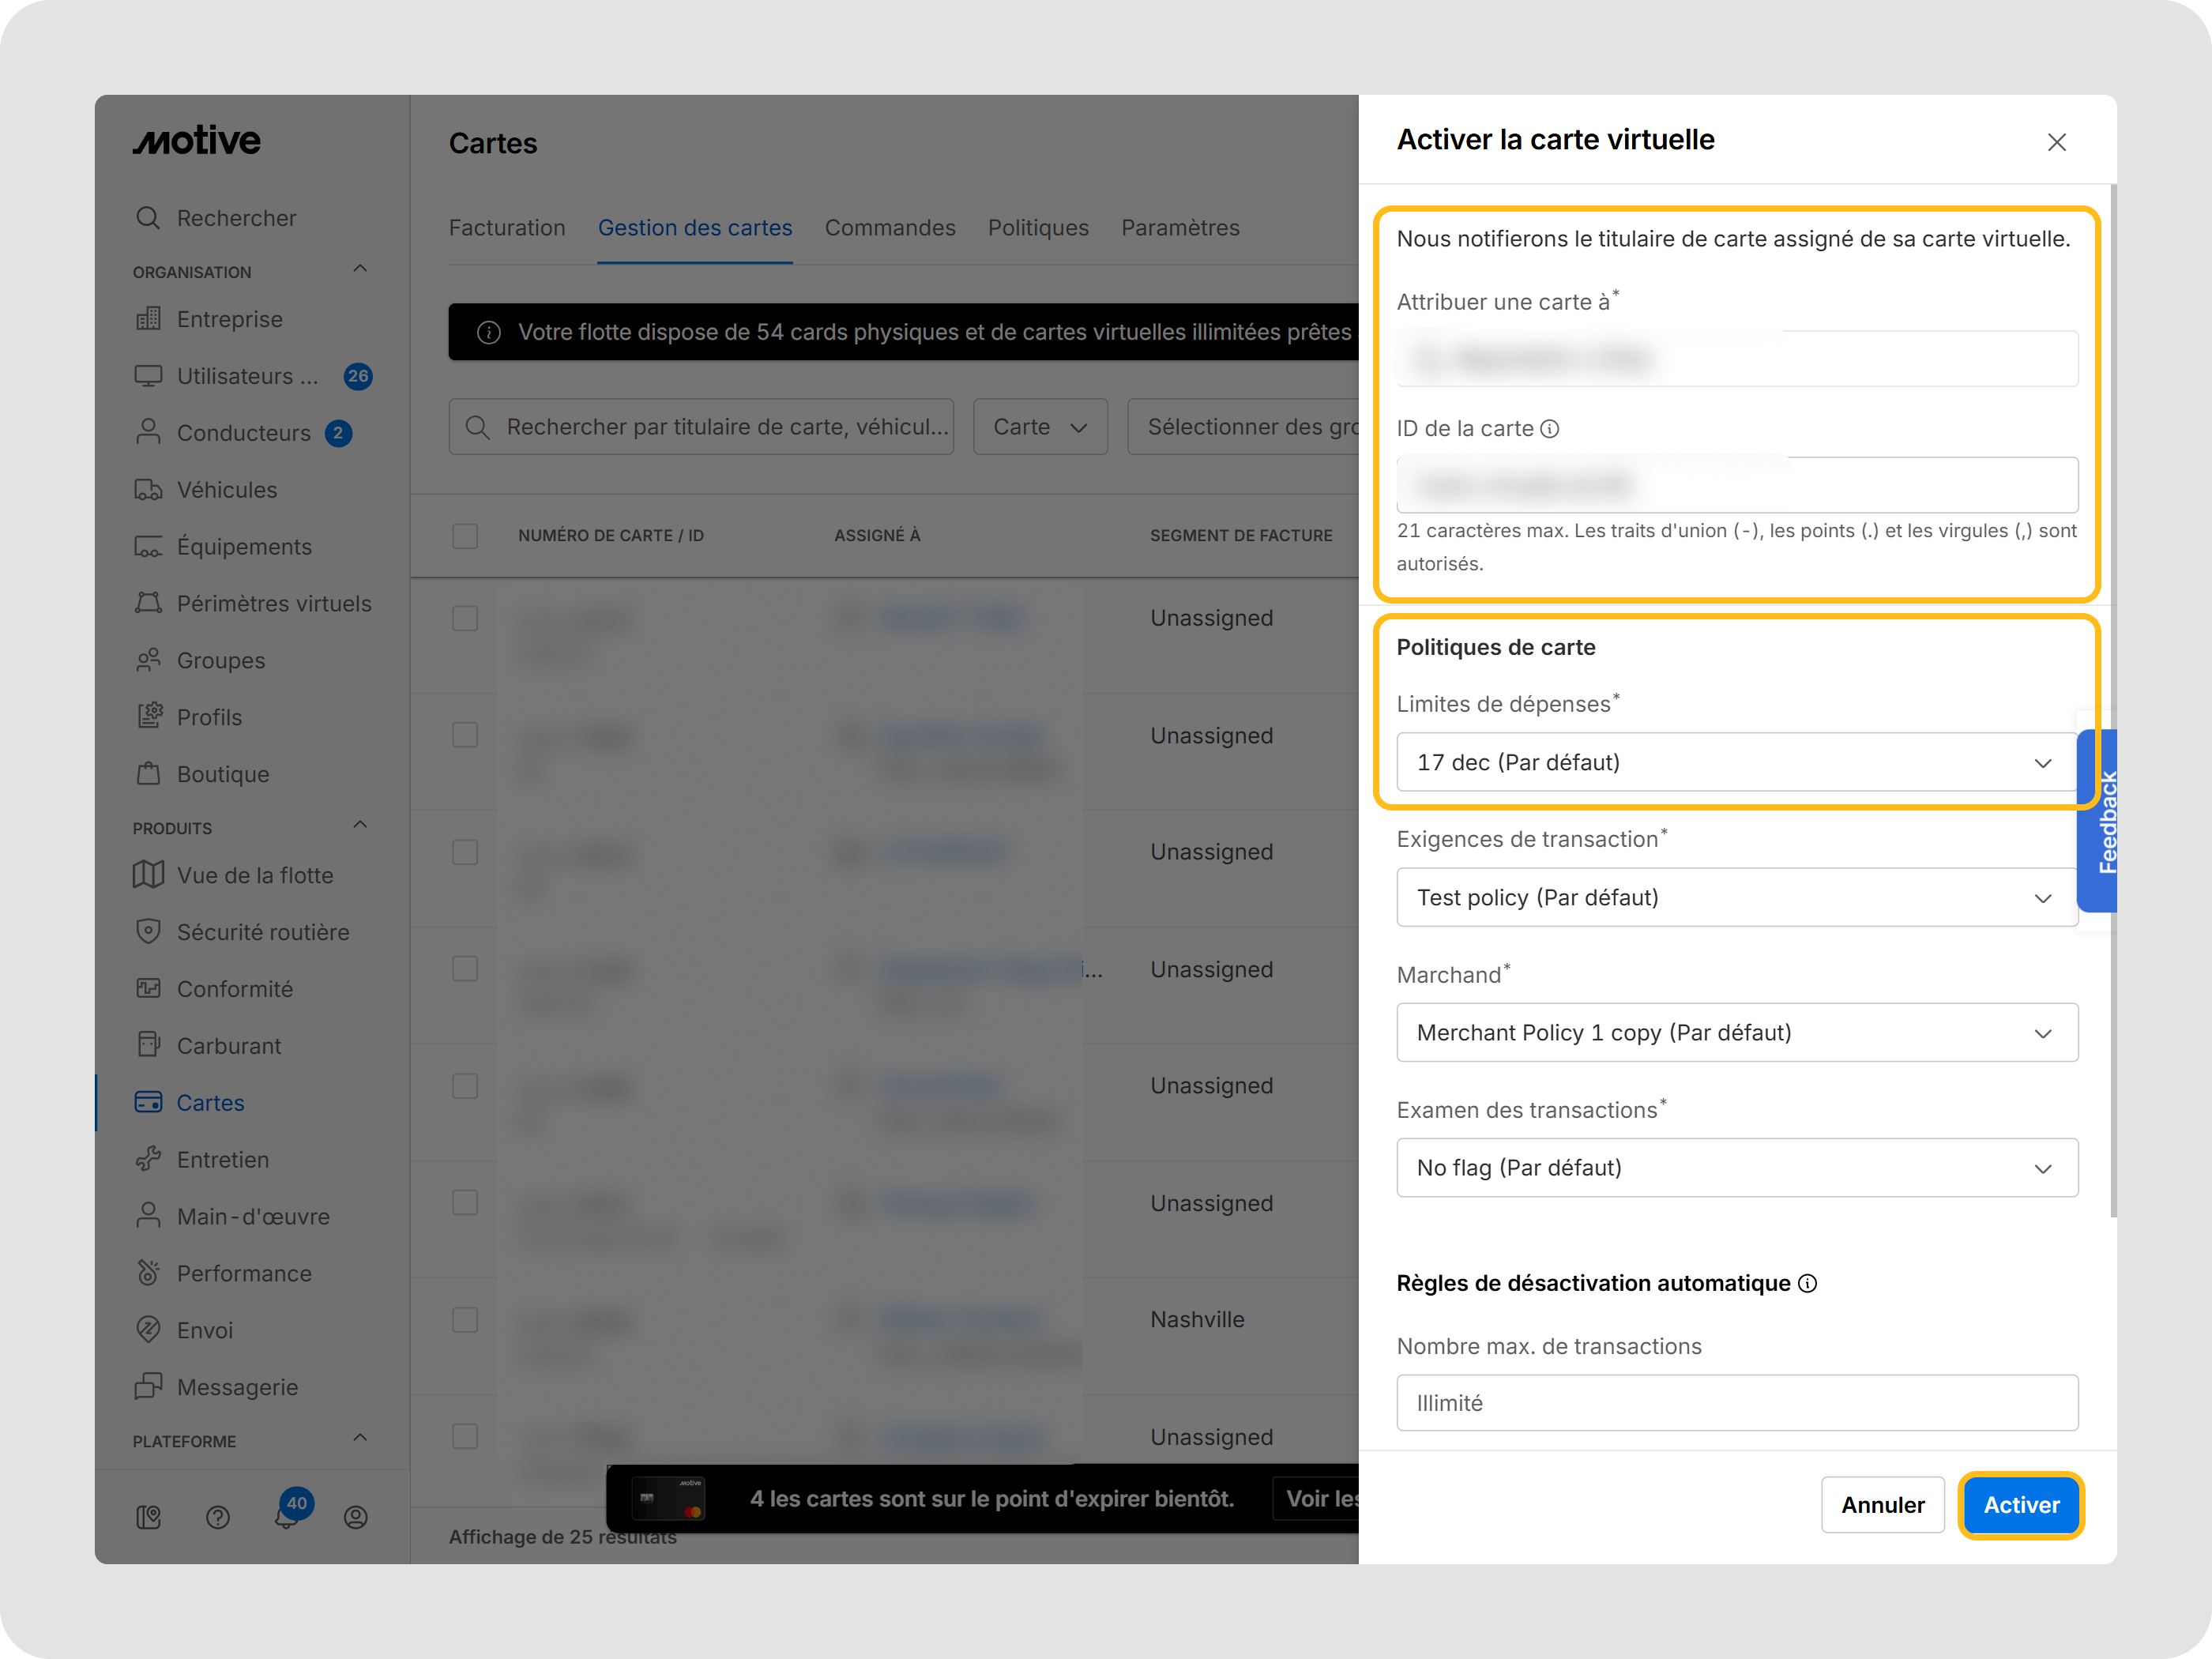The height and width of the screenshot is (1659, 2212).
Task: Open Entretien wrench icon
Action: (x=148, y=1159)
